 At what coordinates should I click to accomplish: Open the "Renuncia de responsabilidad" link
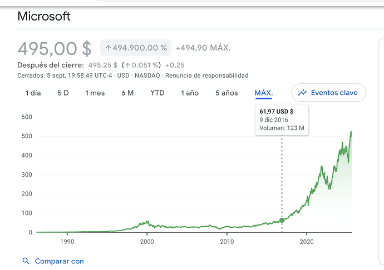[x=208, y=76]
